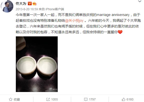The image size is (144, 102).
Task: Enlarge the two white cups photo
Action: (x=37, y=64)
